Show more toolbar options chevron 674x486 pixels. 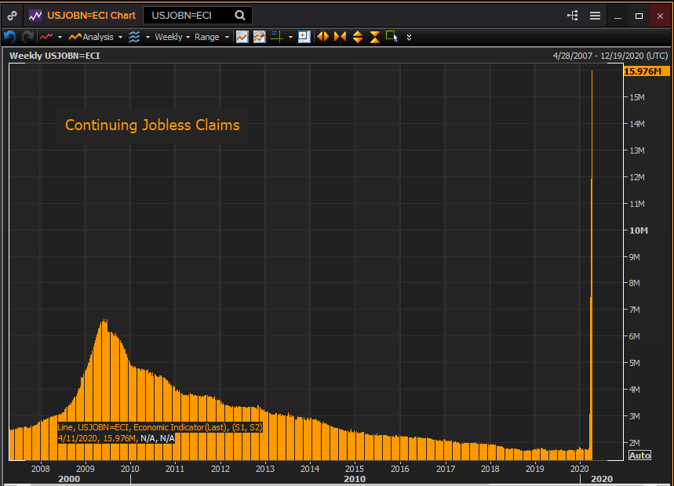click(x=409, y=37)
